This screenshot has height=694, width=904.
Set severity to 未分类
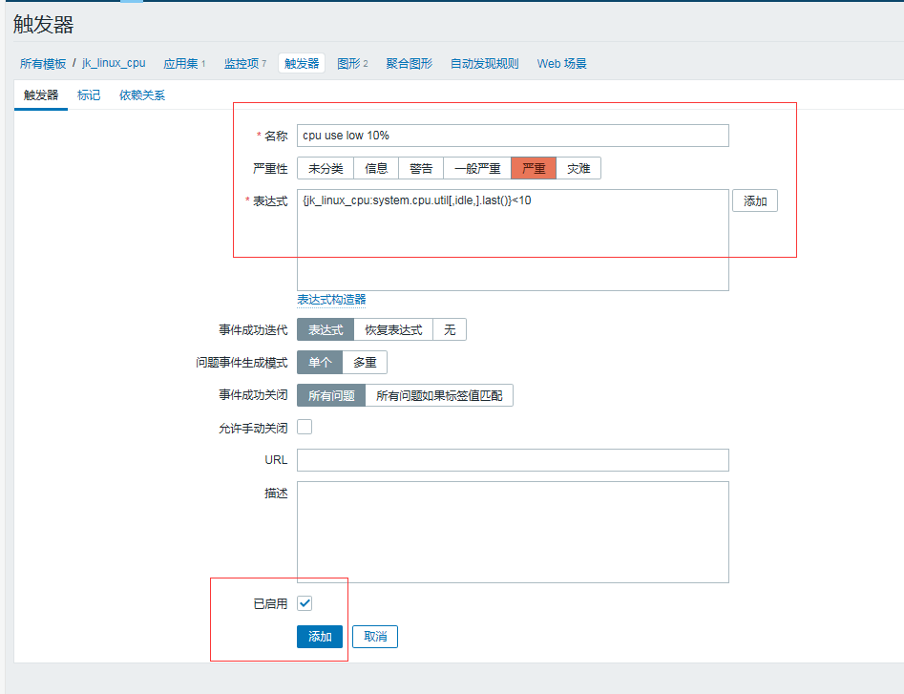click(x=326, y=168)
